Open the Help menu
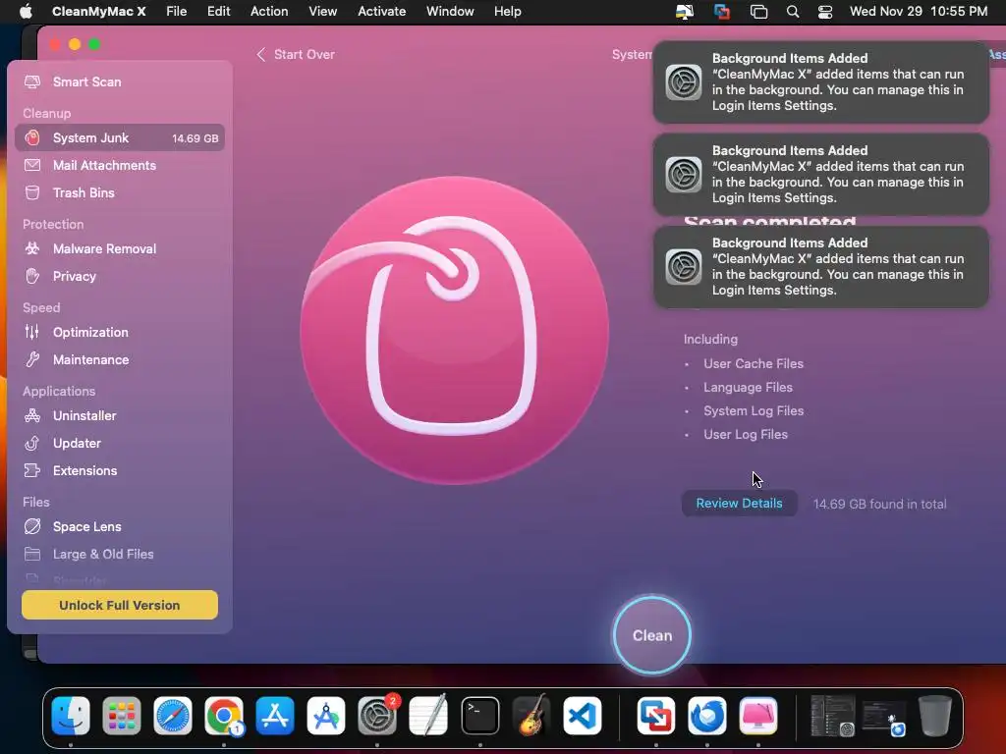The image size is (1006, 754). [508, 12]
